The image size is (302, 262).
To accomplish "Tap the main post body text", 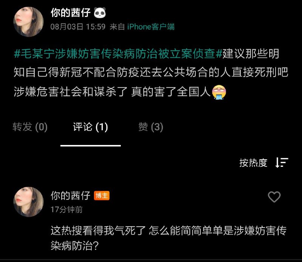I will coord(151,72).
